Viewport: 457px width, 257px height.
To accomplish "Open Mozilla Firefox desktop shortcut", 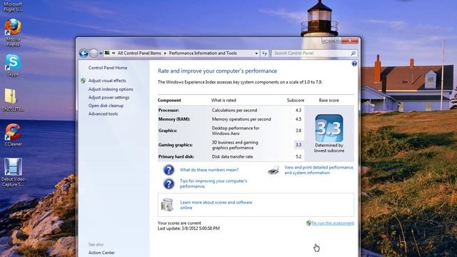I will tap(13, 32).
